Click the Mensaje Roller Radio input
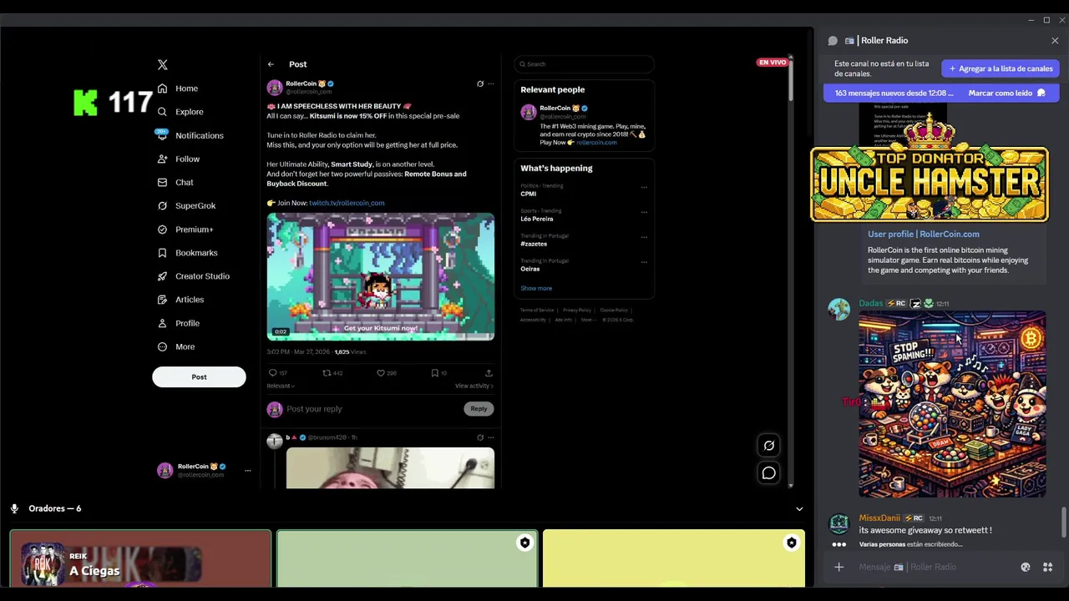 [935, 568]
